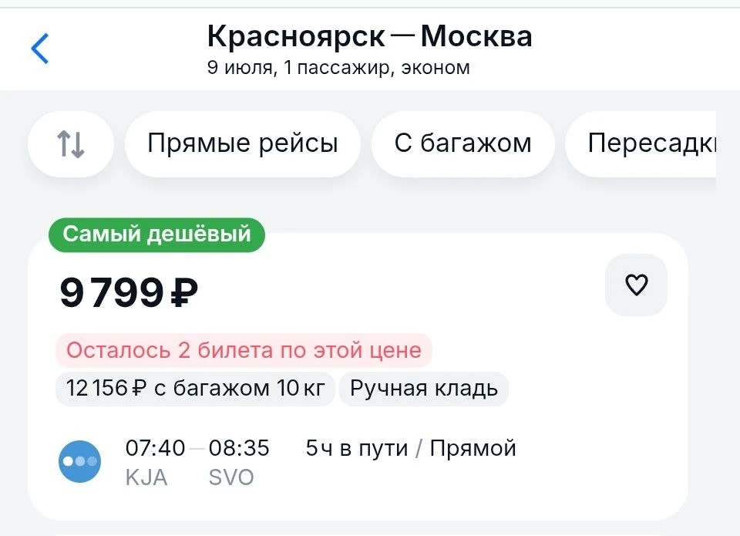Toggle the Пересадки filter chip
The image size is (740, 536).
pos(641,144)
